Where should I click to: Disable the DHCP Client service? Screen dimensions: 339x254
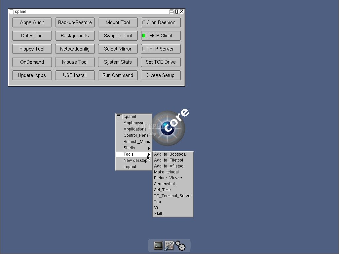161,36
